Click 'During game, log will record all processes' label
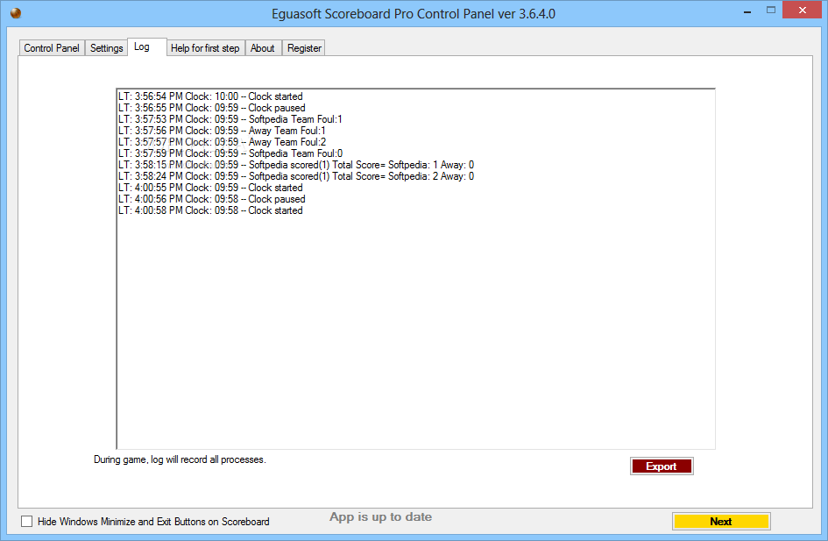This screenshot has width=828, height=541. (x=180, y=459)
